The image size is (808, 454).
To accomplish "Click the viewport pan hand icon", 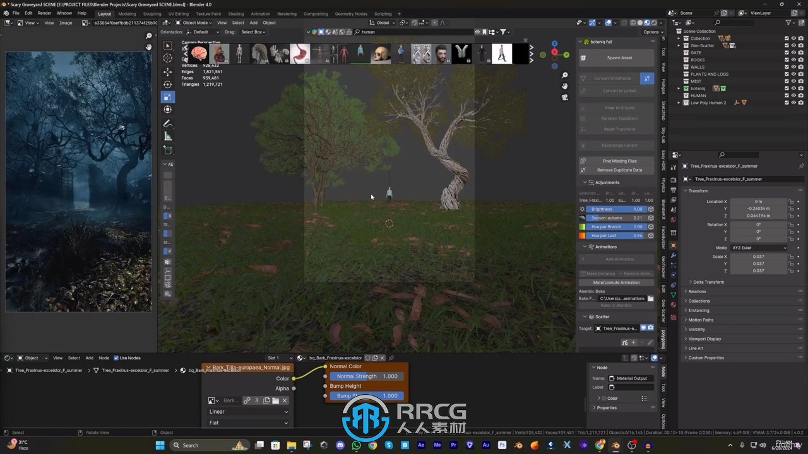I will pyautogui.click(x=565, y=86).
